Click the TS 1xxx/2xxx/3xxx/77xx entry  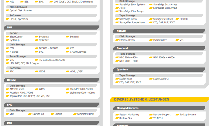(x=52, y=60)
